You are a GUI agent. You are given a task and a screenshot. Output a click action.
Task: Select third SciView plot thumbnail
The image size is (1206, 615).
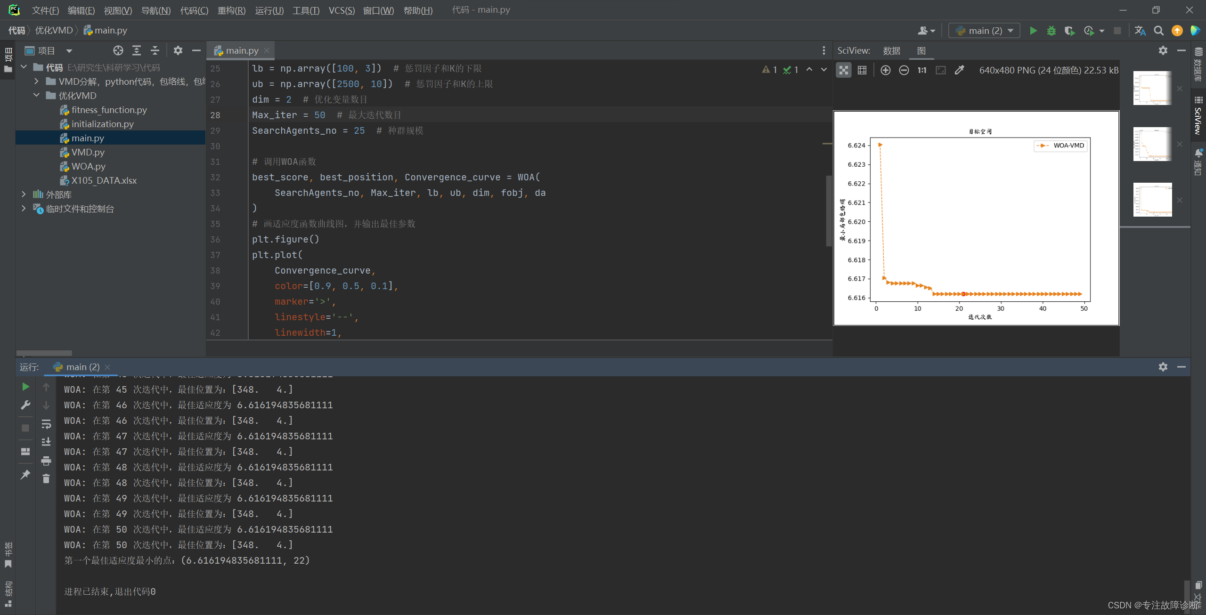(1152, 200)
